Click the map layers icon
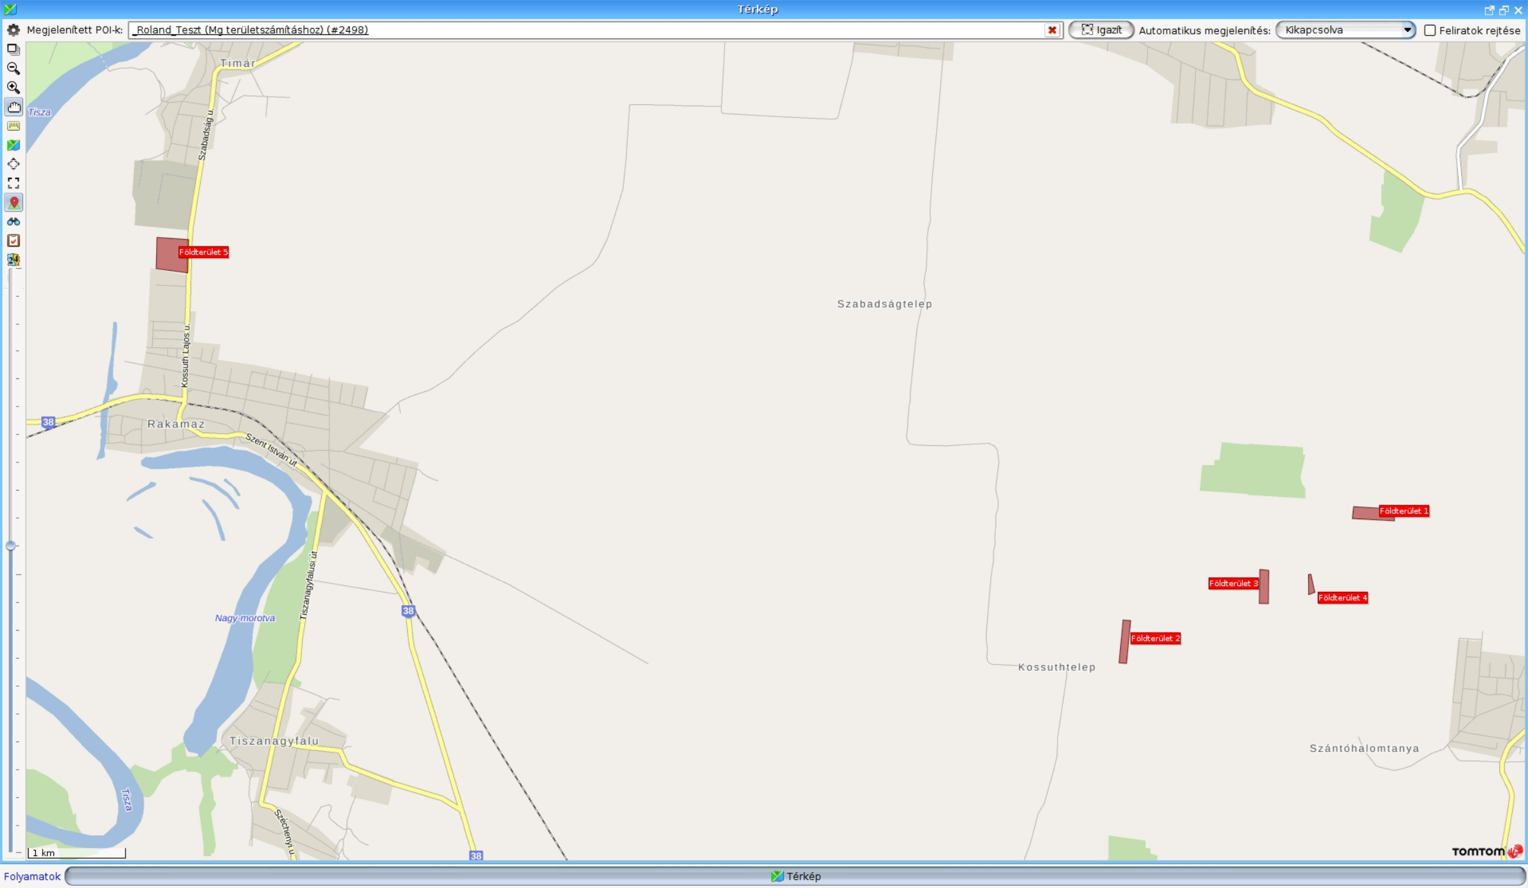Image resolution: width=1528 pixels, height=888 pixels. (13, 49)
